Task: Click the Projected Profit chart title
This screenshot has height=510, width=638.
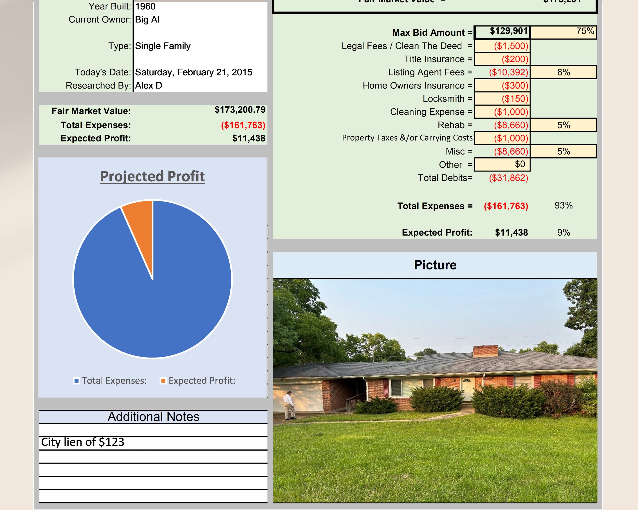Action: (153, 177)
